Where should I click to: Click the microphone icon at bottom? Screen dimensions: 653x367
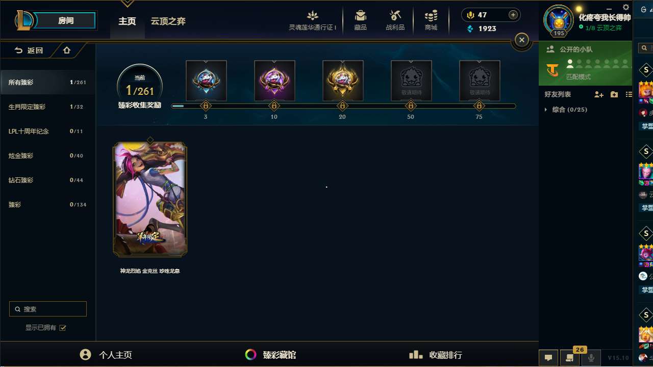[591, 358]
